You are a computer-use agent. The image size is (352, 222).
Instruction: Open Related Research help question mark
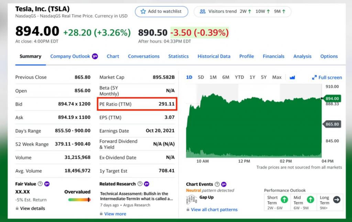pos(140,184)
